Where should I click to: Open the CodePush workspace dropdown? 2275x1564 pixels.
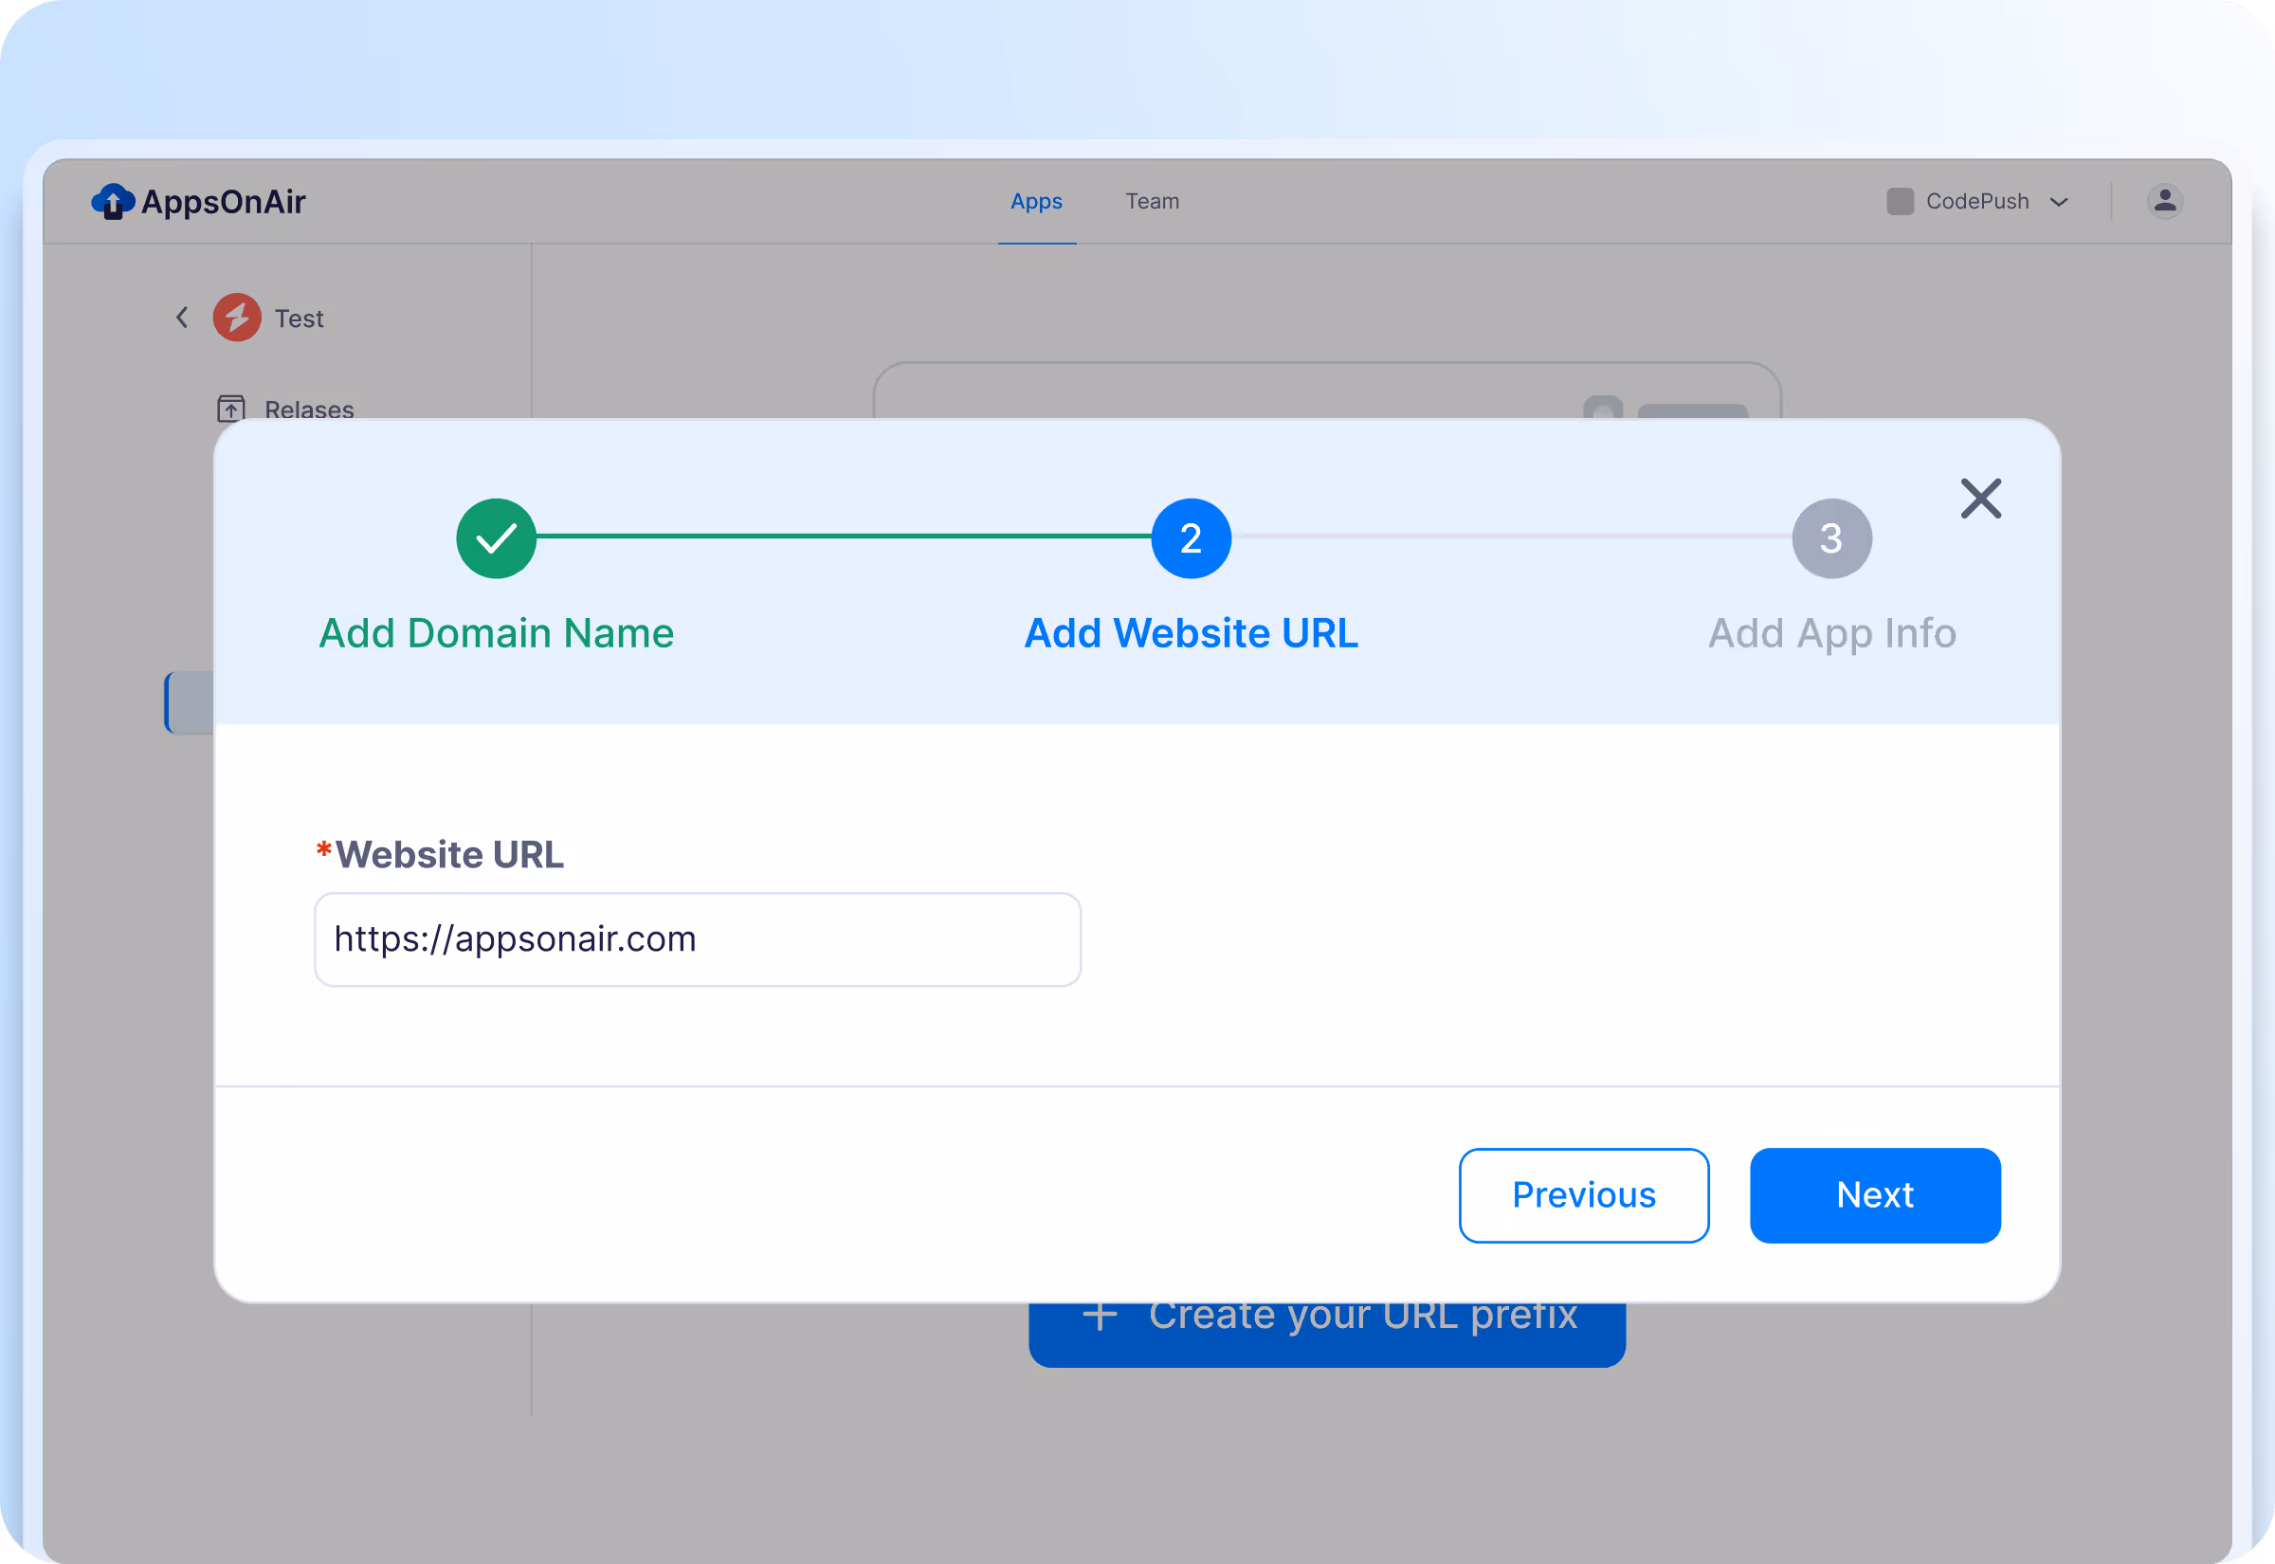[x=1977, y=201]
